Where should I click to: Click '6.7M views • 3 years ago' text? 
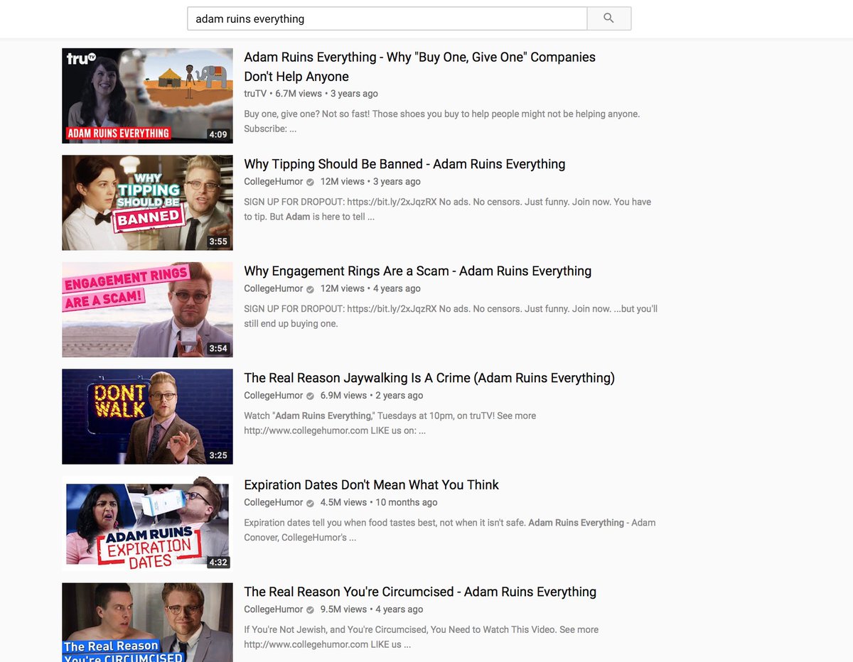click(326, 94)
